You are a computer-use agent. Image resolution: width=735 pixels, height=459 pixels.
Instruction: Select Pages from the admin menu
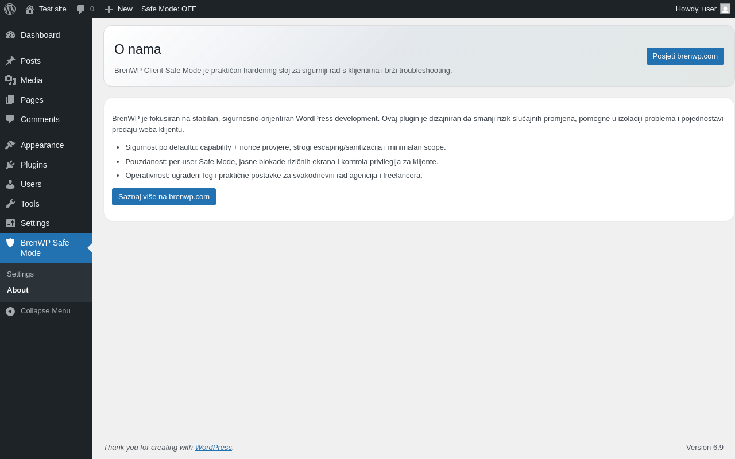[32, 100]
